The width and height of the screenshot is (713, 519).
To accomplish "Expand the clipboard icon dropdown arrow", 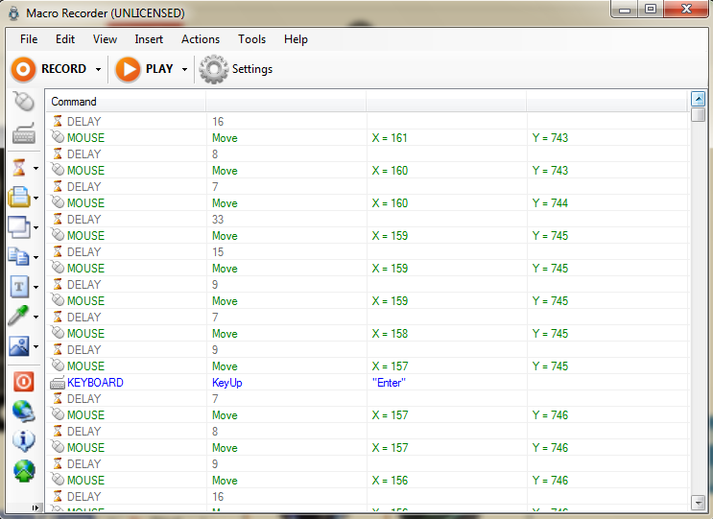I will click(36, 198).
